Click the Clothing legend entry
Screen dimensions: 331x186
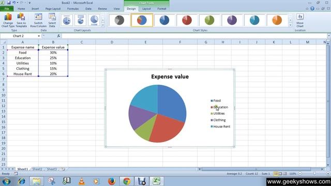218,120
